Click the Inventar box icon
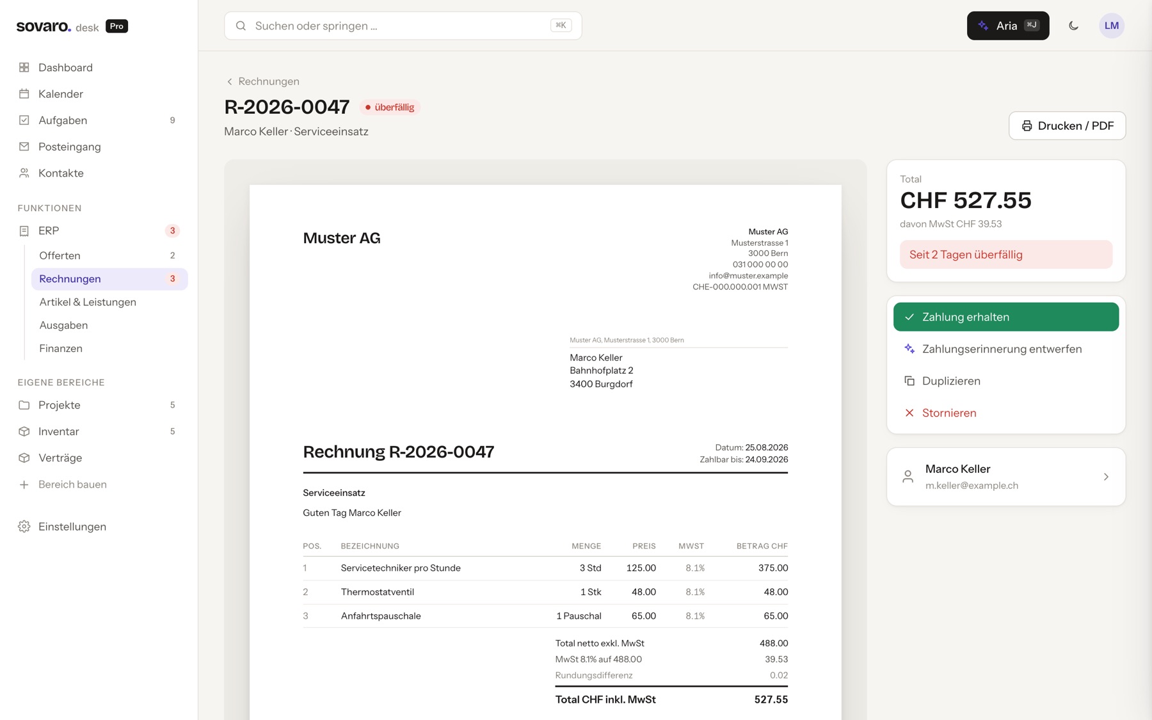Screen dimensions: 1152x720 [24, 431]
